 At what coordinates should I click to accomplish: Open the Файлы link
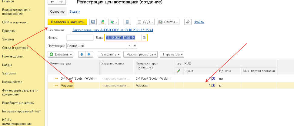(x=199, y=22)
